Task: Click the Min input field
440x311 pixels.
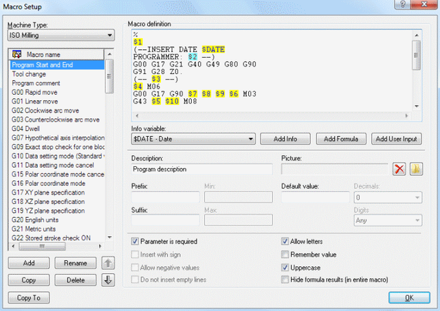Action: click(x=239, y=197)
